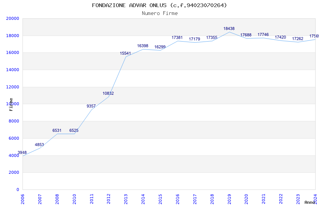Image resolution: width=319 pixels, height=206 pixels.
Task: Select the data label 17746
Action: [263, 35]
